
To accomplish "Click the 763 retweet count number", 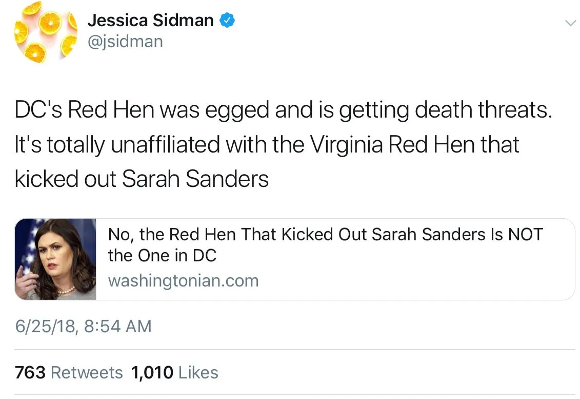I will [30, 372].
